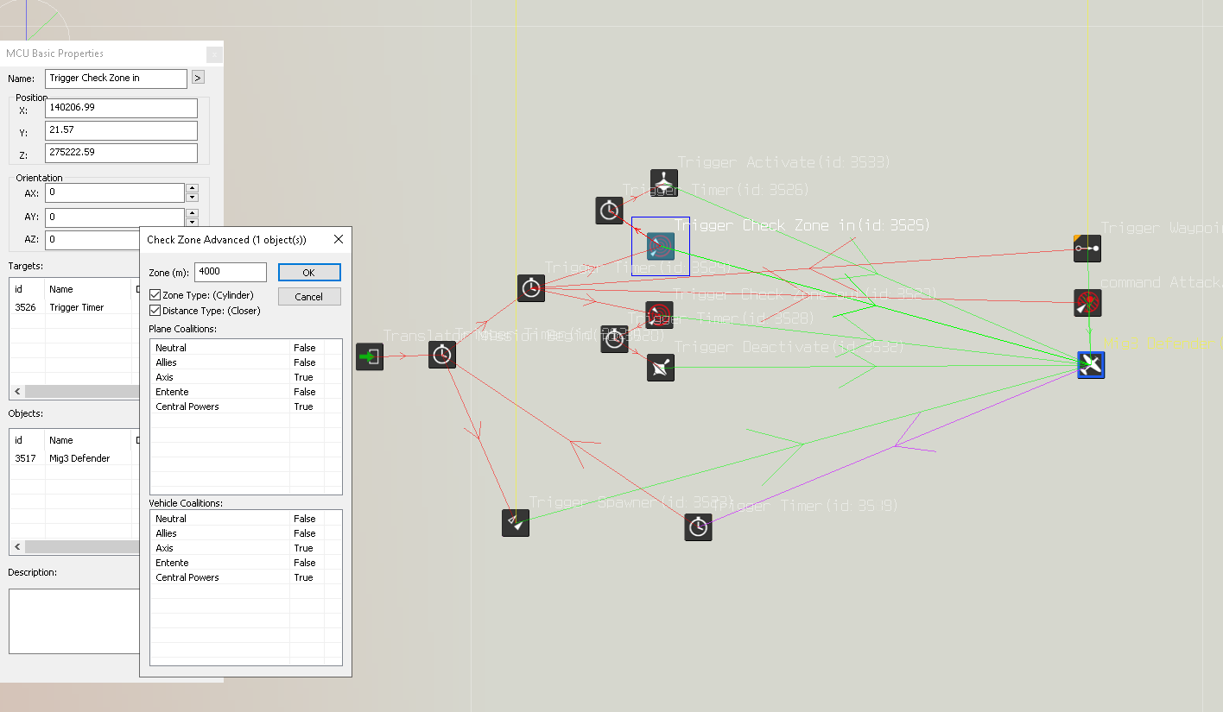Select the Trigger Activate id 3533 node
1223x712 pixels.
tap(664, 183)
